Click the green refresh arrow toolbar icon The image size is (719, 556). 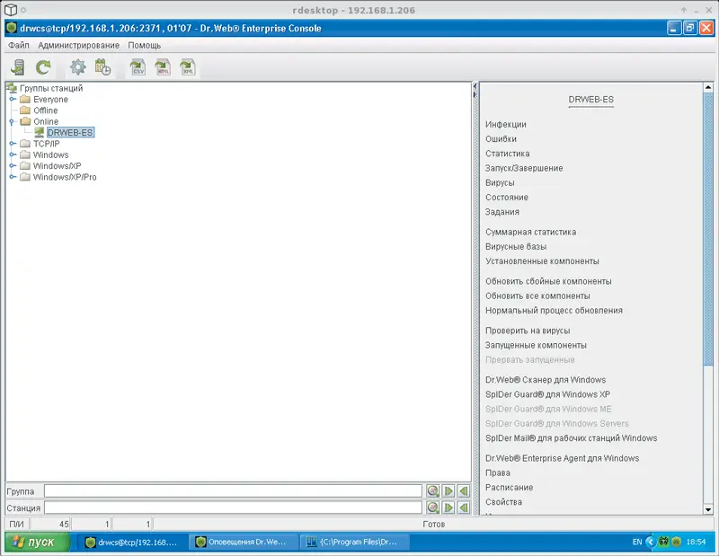coord(43,67)
